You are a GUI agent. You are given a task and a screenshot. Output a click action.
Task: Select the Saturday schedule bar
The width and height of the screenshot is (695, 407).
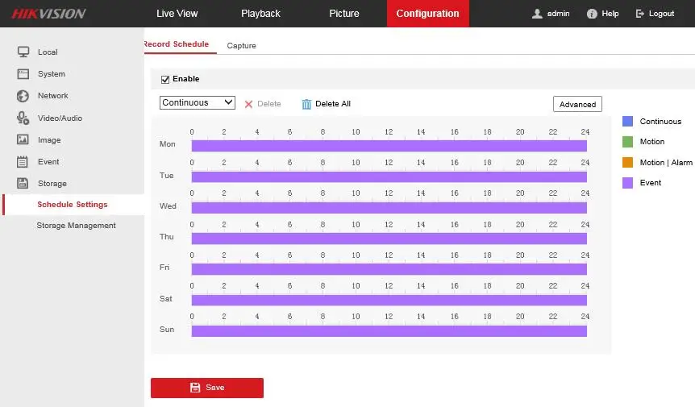click(389, 300)
